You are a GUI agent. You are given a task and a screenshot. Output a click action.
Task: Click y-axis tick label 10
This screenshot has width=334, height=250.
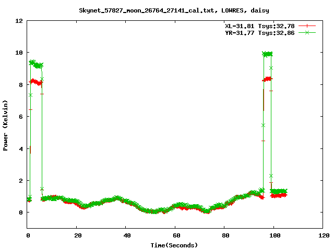[x=19, y=53]
